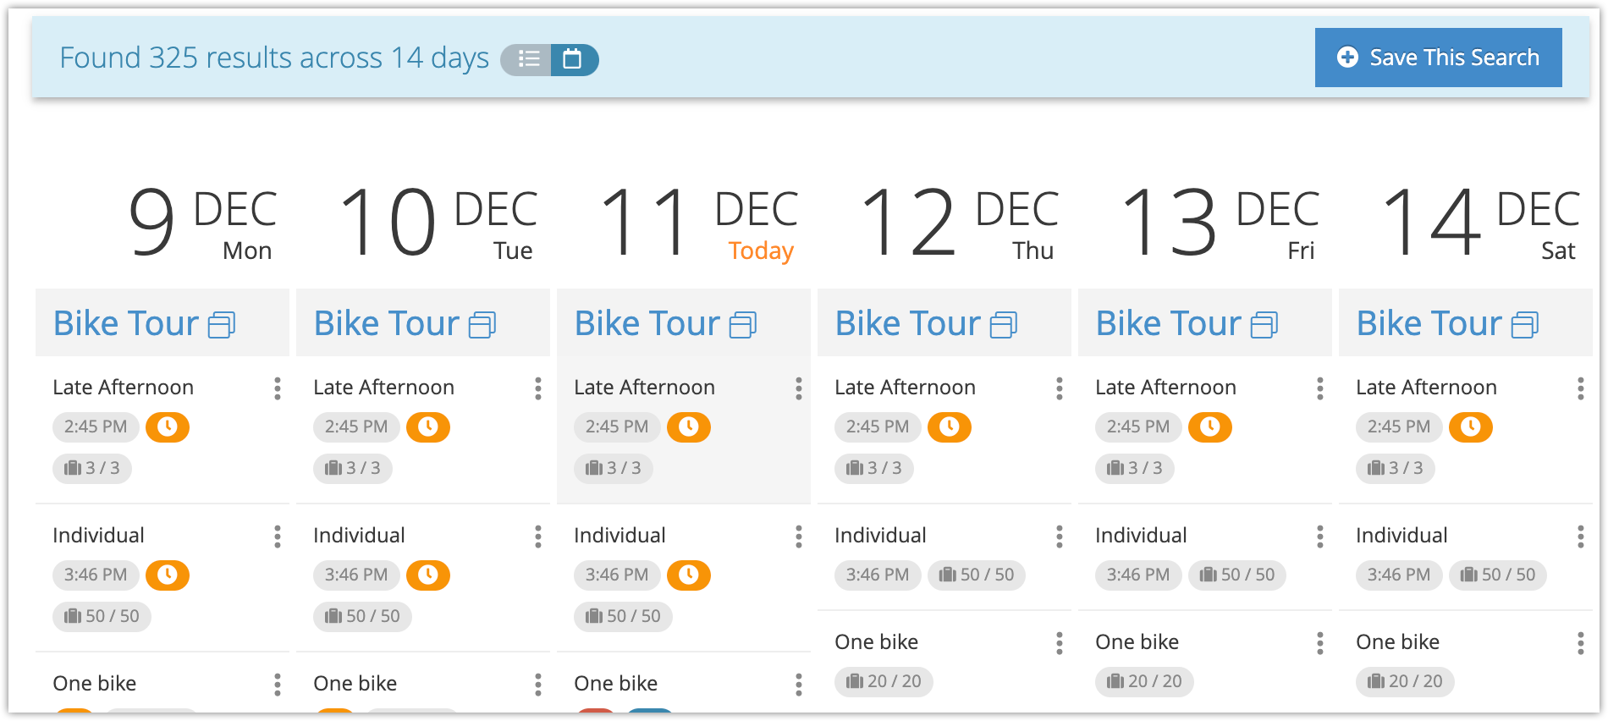Viewport: 1608px width, 721px height.
Task: Click 3 / 3 capacity badge on 10 Dec
Action: [353, 468]
